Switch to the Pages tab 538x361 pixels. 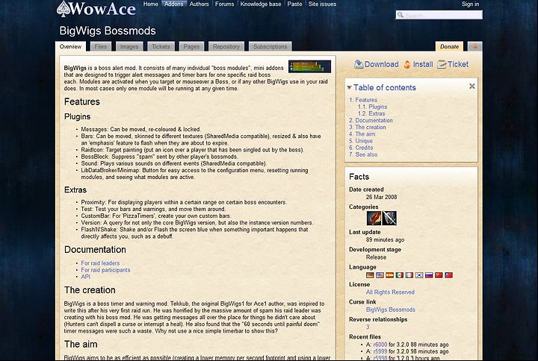click(x=191, y=46)
